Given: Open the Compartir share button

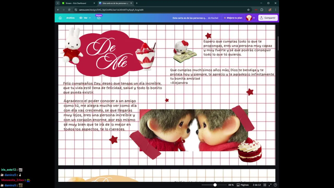Looking at the screenshot, I should pyautogui.click(x=268, y=18).
